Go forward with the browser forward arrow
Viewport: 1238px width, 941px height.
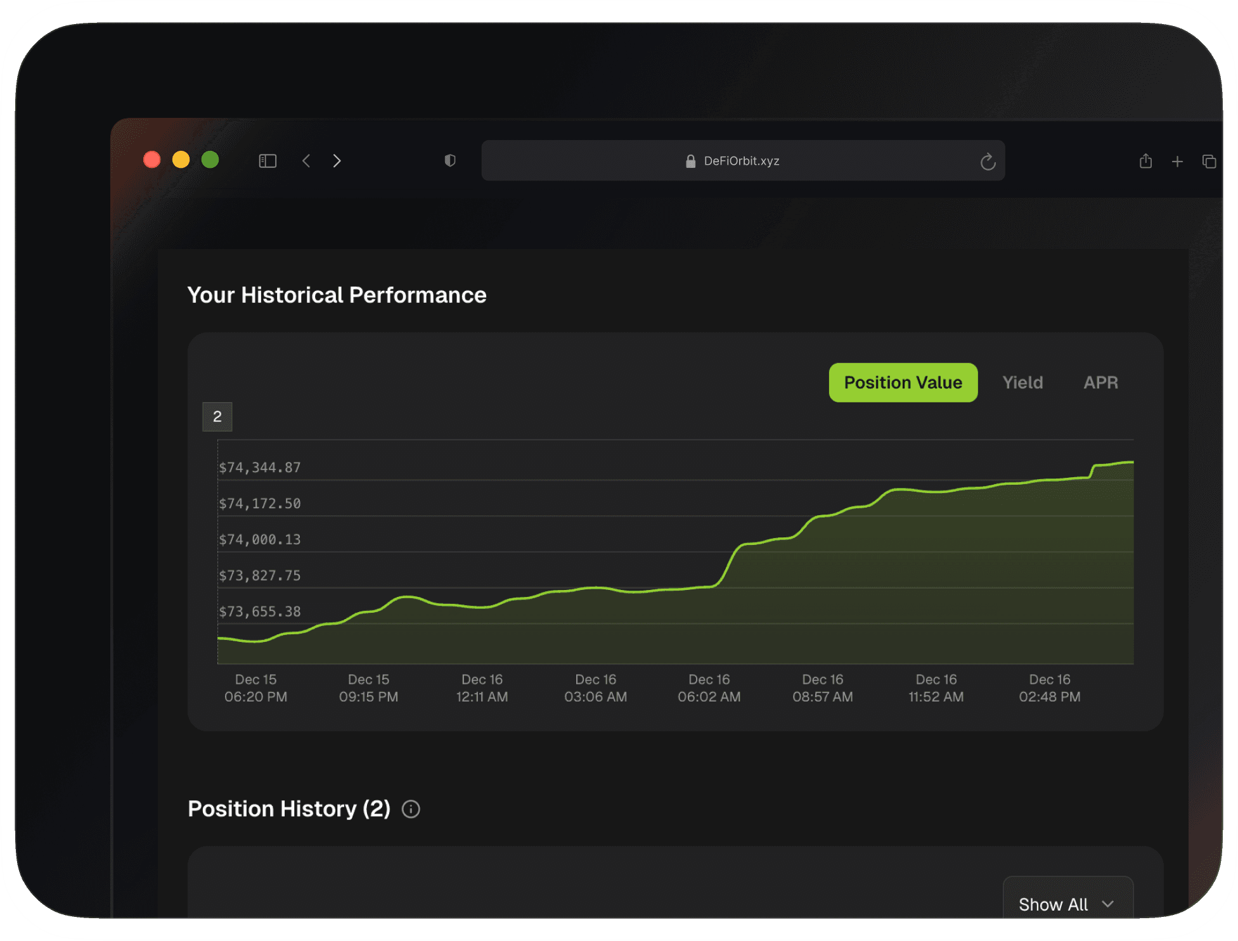pos(337,161)
